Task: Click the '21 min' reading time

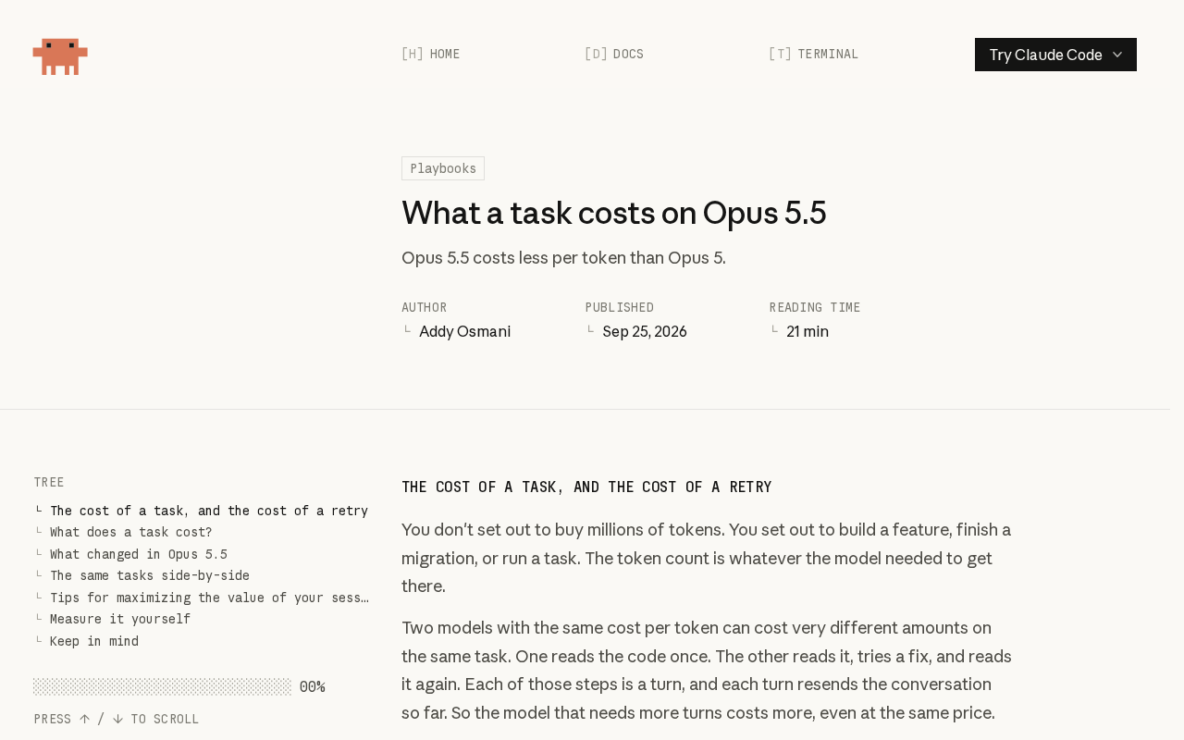Action: click(808, 331)
